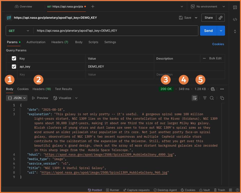Switch to the Test Results tab
The width and height of the screenshot is (241, 193).
(x=63, y=89)
